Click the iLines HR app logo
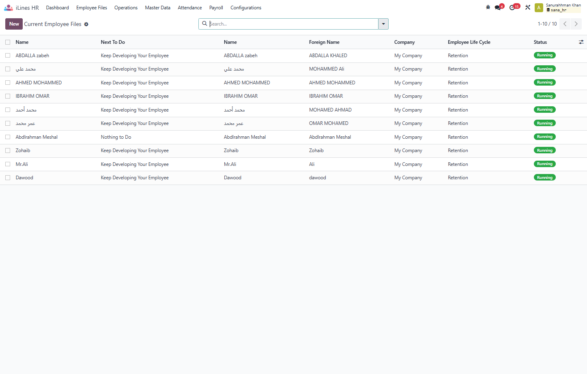The width and height of the screenshot is (587, 374). (9, 8)
